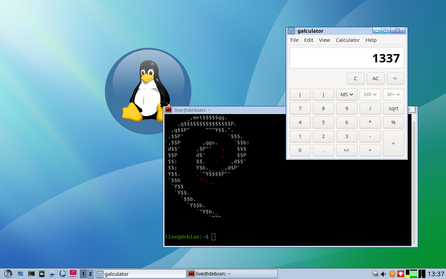Click the decimal point button
The image size is (446, 279).
point(323,150)
